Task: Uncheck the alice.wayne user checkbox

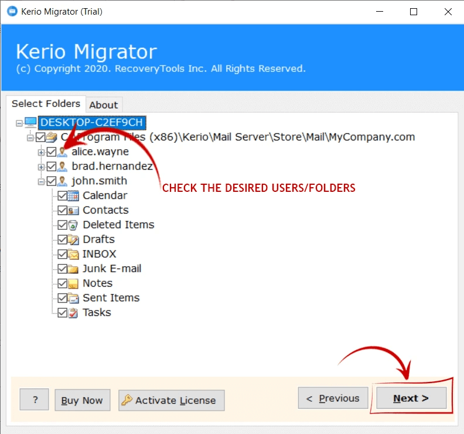Action: [x=52, y=152]
